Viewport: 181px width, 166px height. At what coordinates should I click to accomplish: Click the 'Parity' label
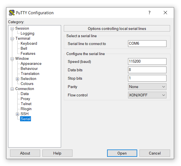tap(73, 87)
